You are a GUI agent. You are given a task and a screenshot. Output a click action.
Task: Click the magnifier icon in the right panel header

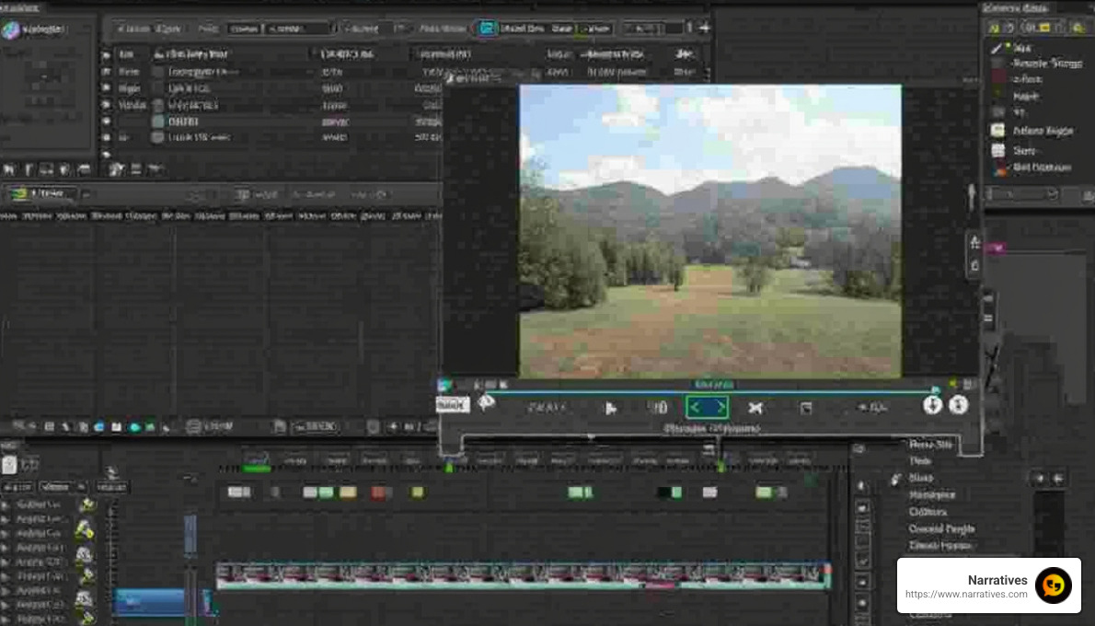(1078, 27)
